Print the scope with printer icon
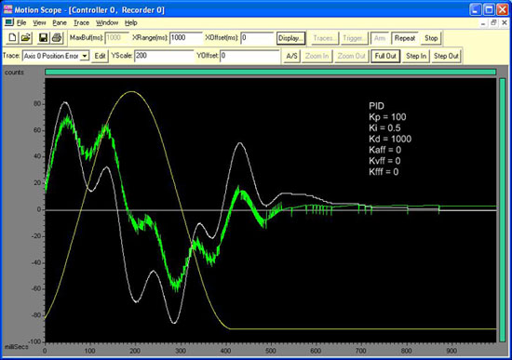Screen dimensions: 512x360 click(57, 38)
